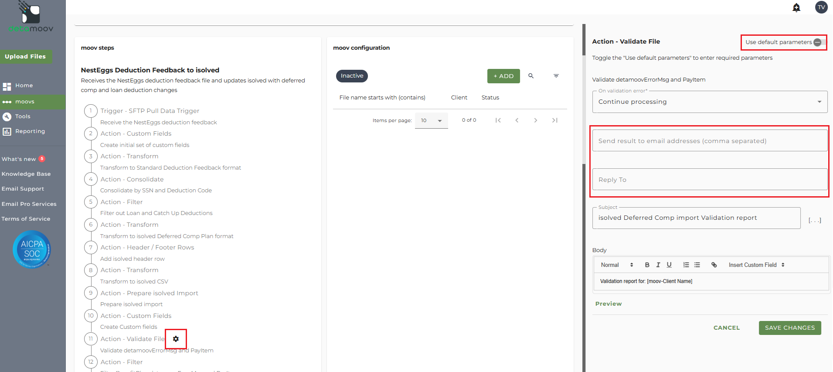Click the 'Status' column header

490,98
